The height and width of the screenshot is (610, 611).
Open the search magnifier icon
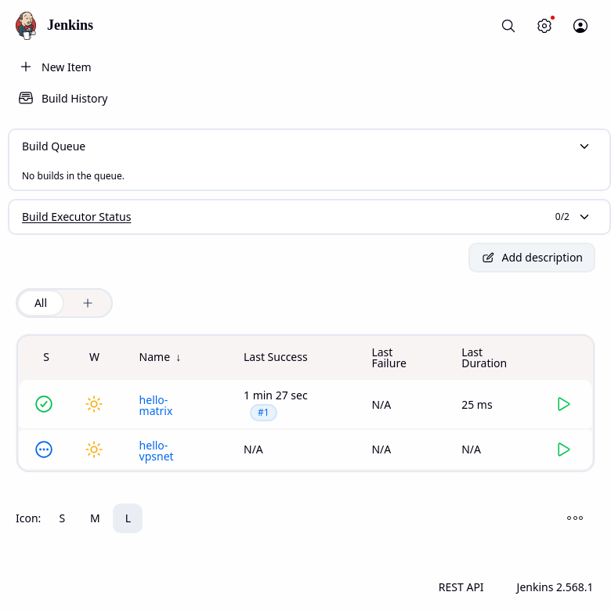click(508, 26)
